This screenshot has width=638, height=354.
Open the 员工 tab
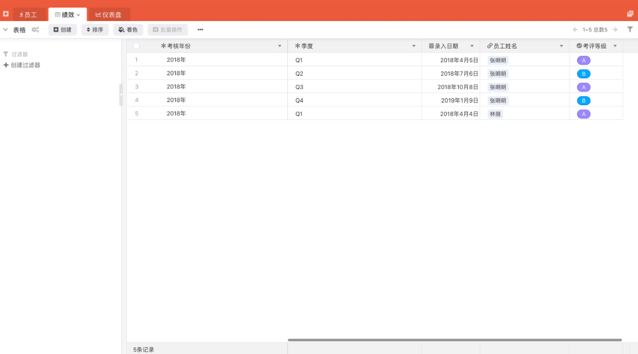[29, 15]
